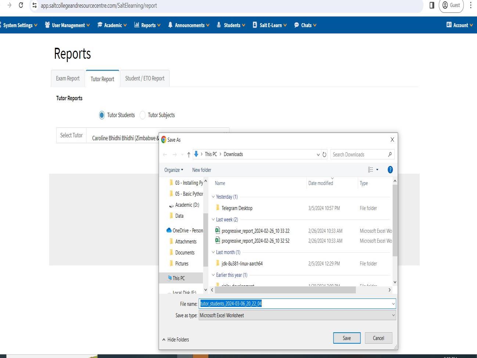Click the Guest profile icon
Viewport: 477px width, 358px height.
point(451,5)
